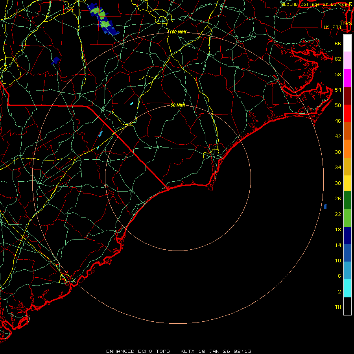Click the cyan legend swatch

347,288
